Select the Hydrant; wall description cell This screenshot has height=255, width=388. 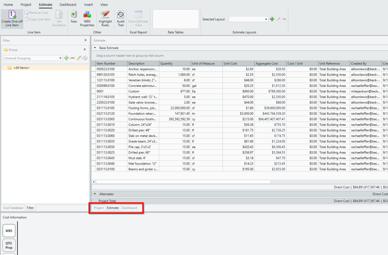[x=143, y=97]
